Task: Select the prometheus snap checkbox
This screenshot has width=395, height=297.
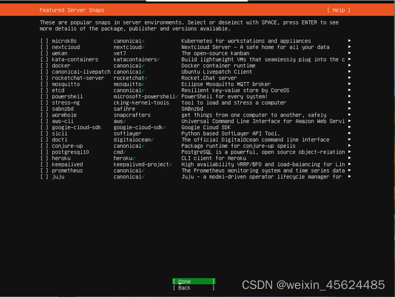Action: (x=44, y=170)
